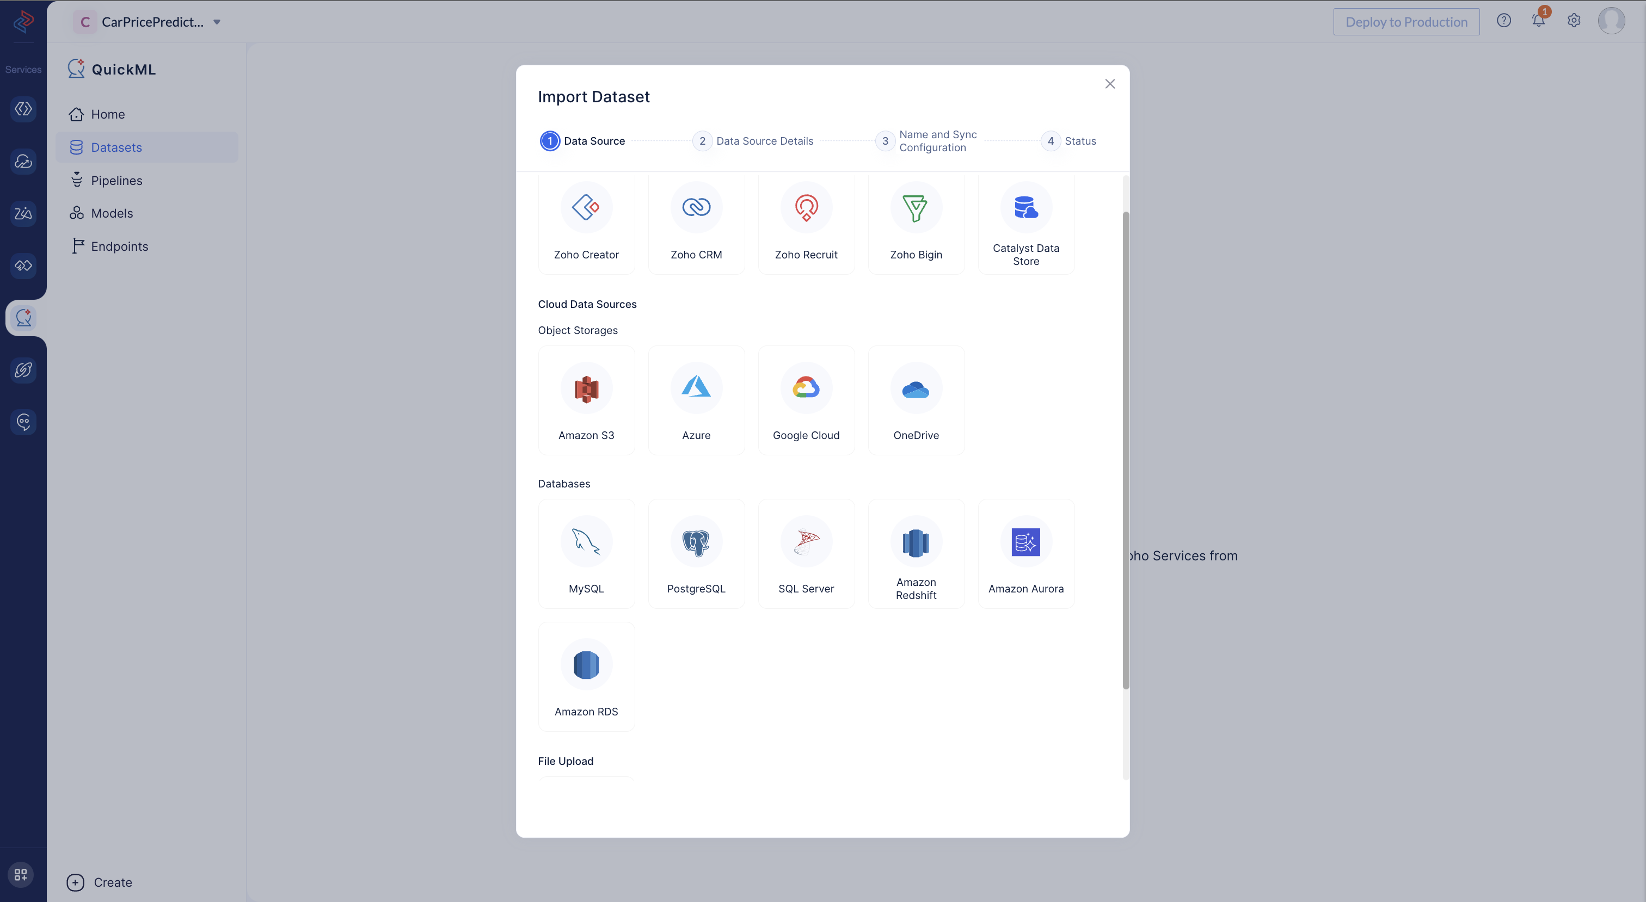Choose Amazon RDS database source

point(586,677)
